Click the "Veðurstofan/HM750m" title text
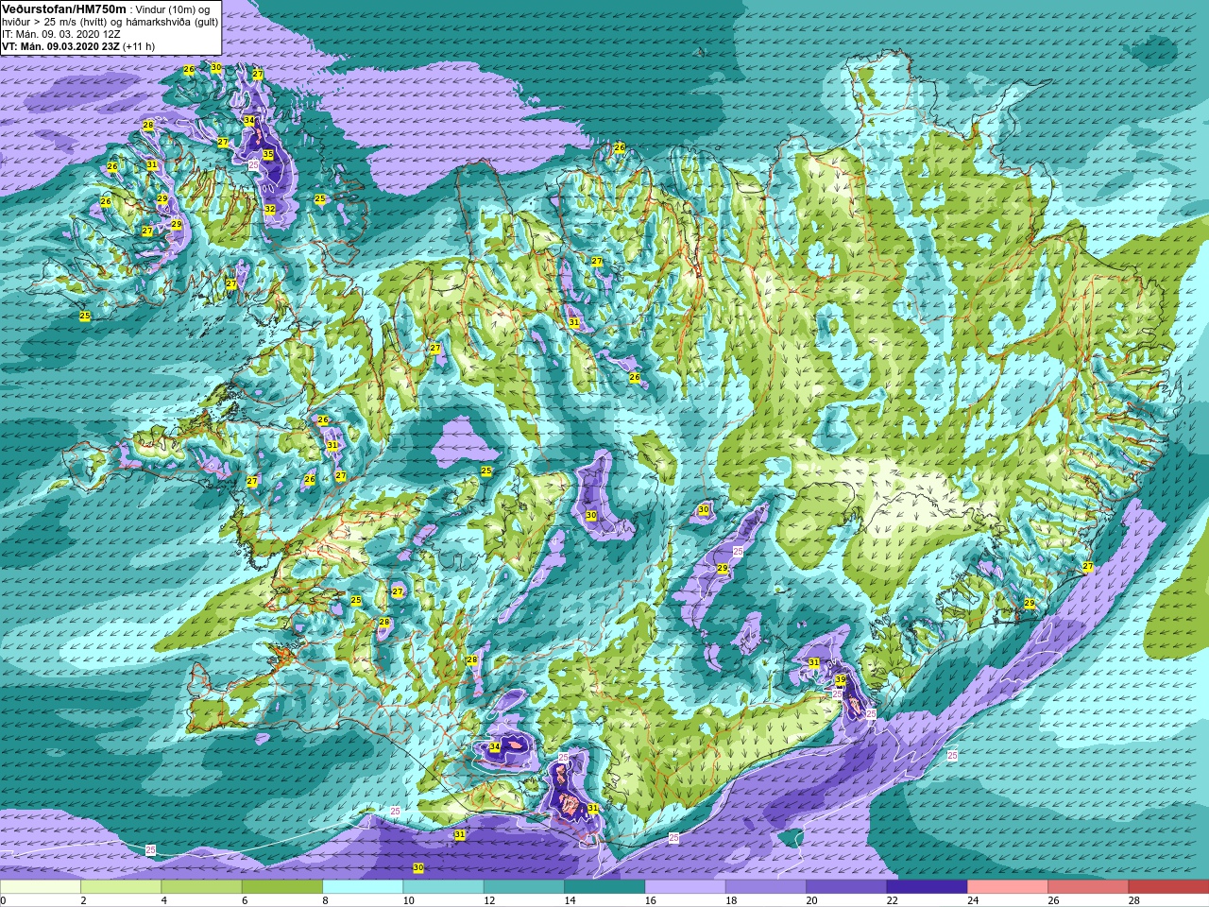Viewport: 1209px width, 907px height. [x=63, y=9]
